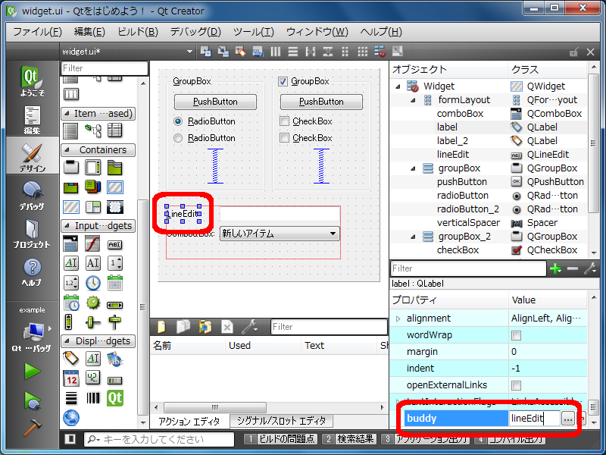Click the PushButton in the left GroupBox
Viewport: 606px width, 455px height.
point(215,102)
